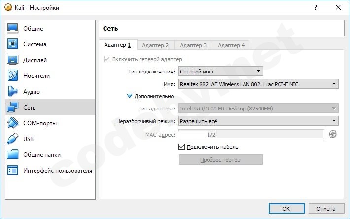The height and width of the screenshot is (219, 350).
Task: Open the Тип адаптера dropdown
Action: [x=258, y=109]
